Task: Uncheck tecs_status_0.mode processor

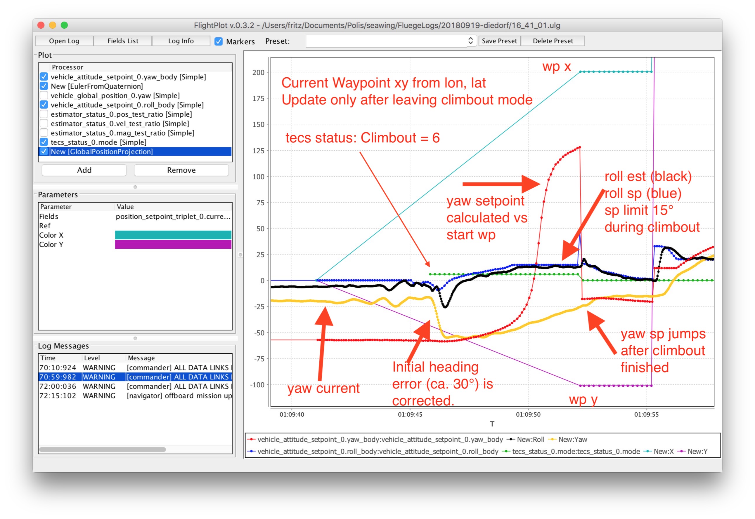Action: pos(44,142)
